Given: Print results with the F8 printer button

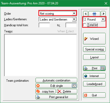Looking at the screenshot, I should pyautogui.click(x=94, y=68).
